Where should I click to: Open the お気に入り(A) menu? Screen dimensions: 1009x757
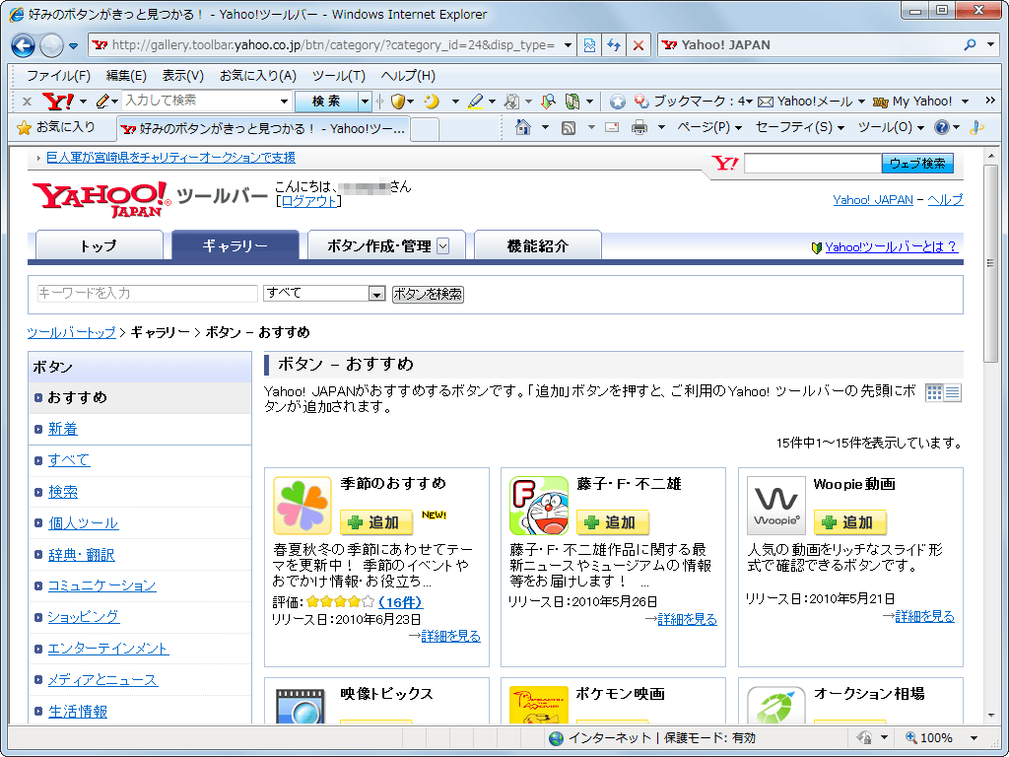(x=257, y=75)
